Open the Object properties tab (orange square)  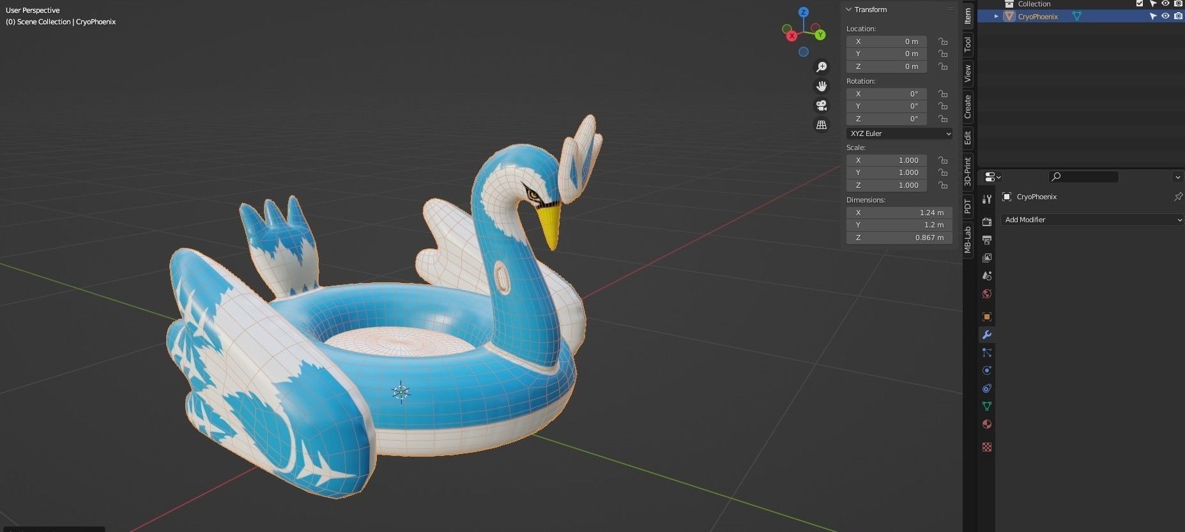[x=987, y=317]
